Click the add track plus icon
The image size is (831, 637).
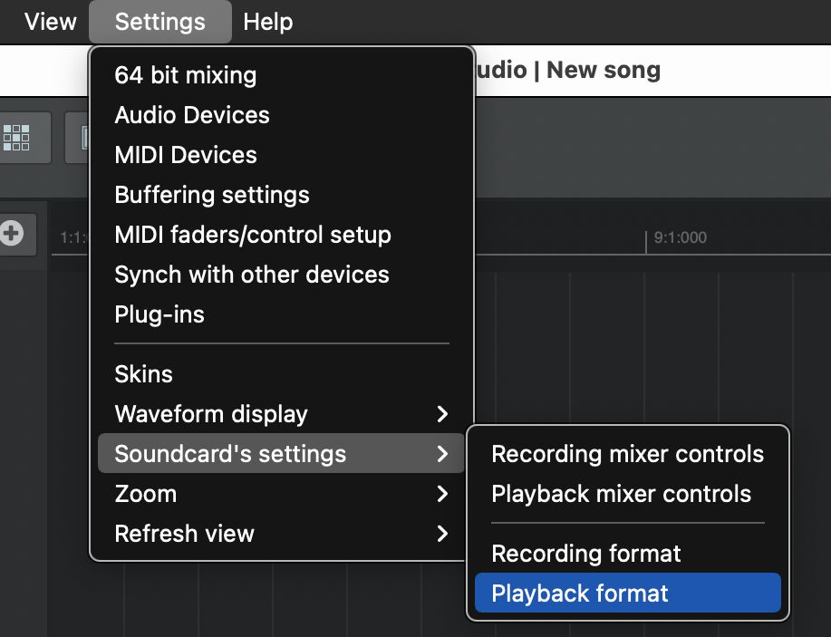[12, 234]
